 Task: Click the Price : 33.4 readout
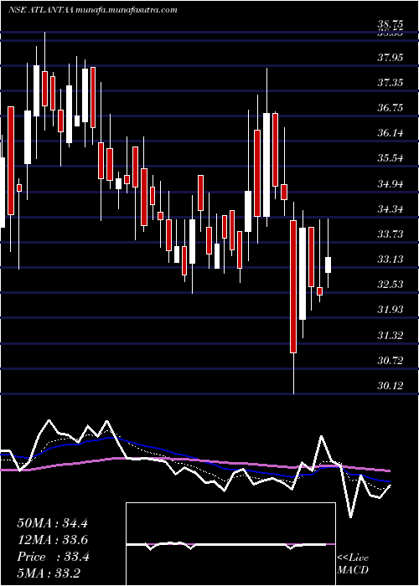point(53,557)
